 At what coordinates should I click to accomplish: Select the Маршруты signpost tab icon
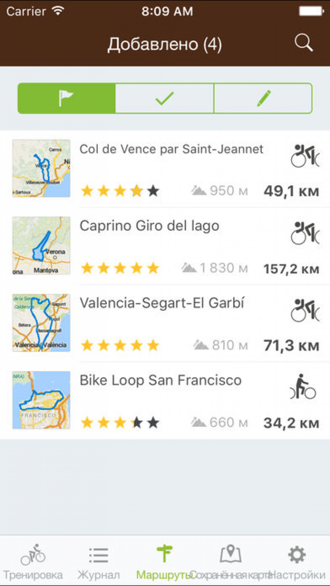click(165, 553)
